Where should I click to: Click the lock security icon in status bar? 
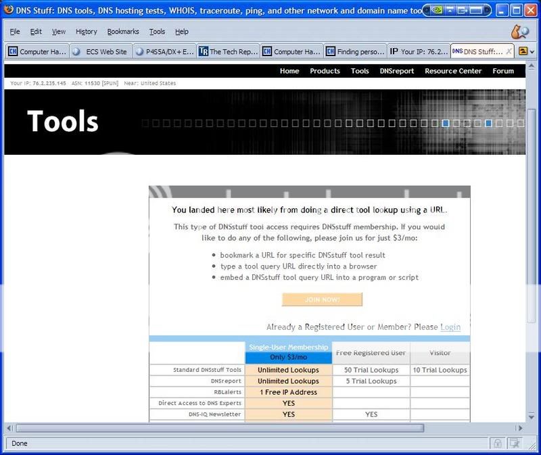click(498, 444)
